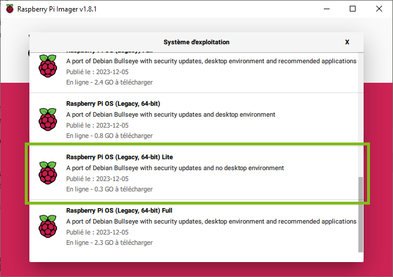Click the Raspberry Pi Imager title bar icon

(9, 9)
